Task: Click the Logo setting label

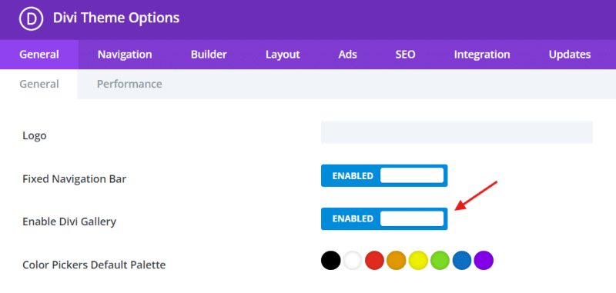Action: coord(35,135)
